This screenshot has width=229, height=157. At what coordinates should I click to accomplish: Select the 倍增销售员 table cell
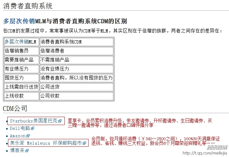click(x=22, y=51)
